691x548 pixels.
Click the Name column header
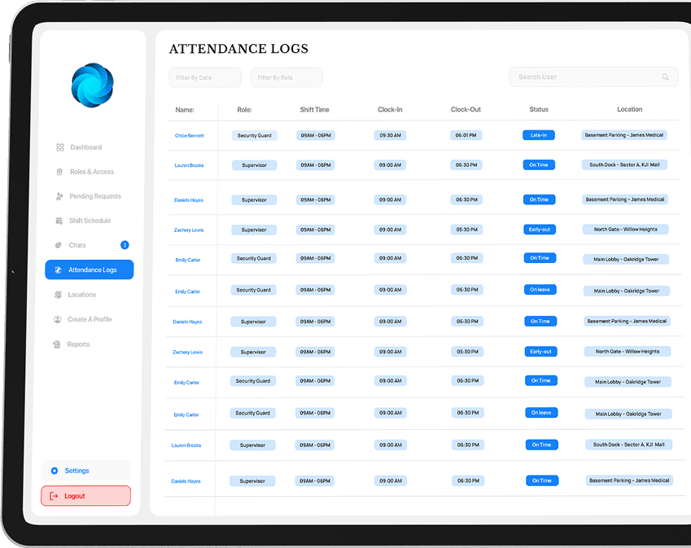(185, 110)
